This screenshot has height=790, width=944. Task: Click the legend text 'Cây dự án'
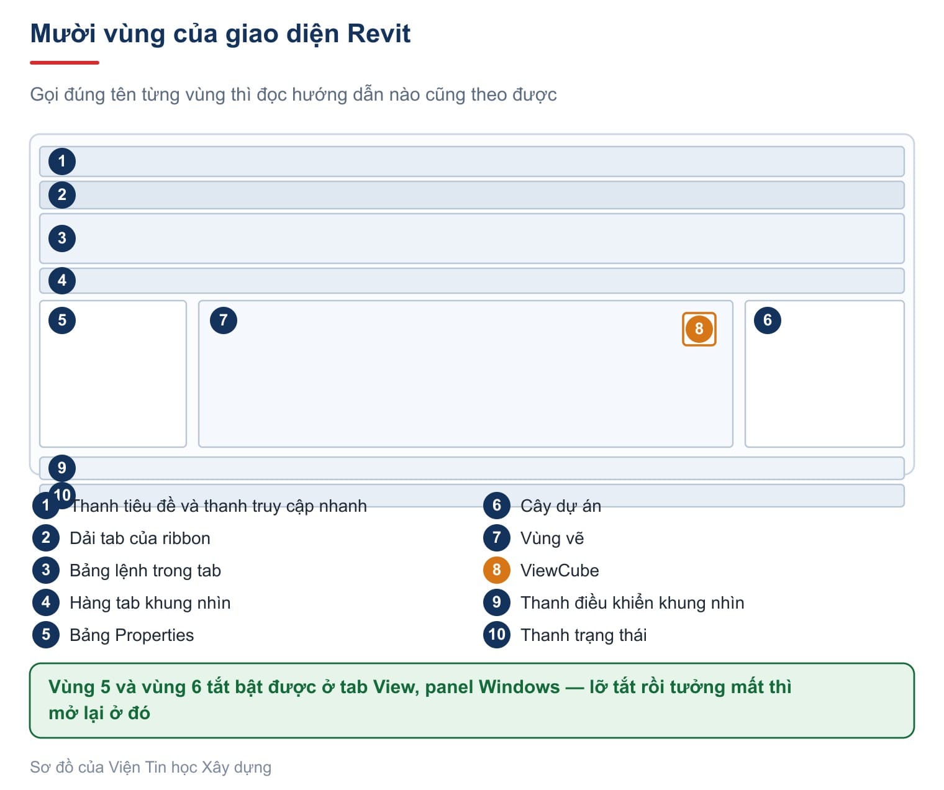[561, 506]
